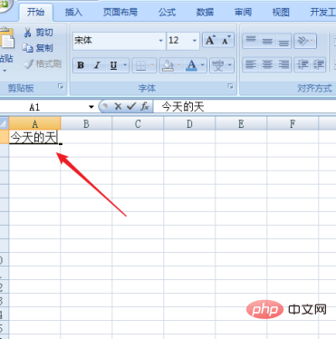Viewport: 336px width, 339px height.
Task: Toggle Italic formatting
Action: point(97,65)
